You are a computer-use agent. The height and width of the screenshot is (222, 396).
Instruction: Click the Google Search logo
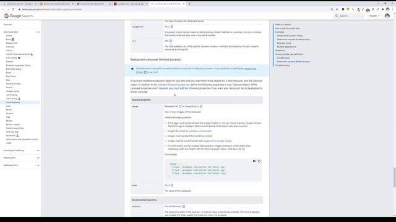[19, 16]
